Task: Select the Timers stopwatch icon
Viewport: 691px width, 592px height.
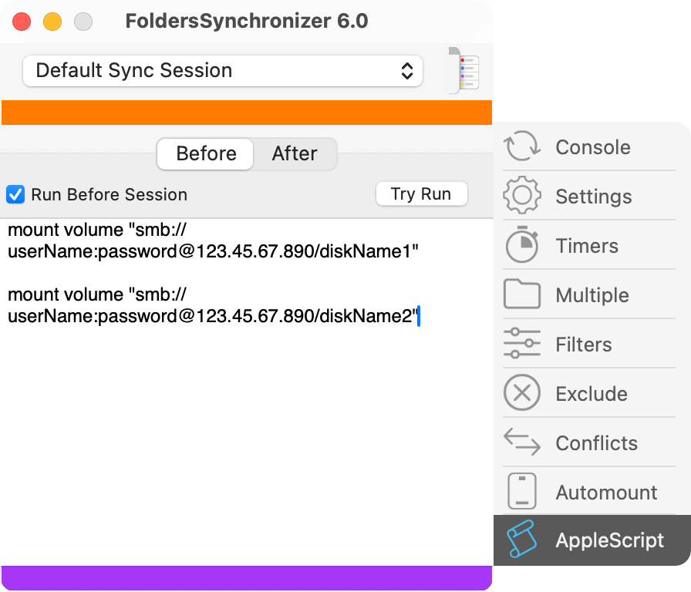Action: click(x=522, y=244)
